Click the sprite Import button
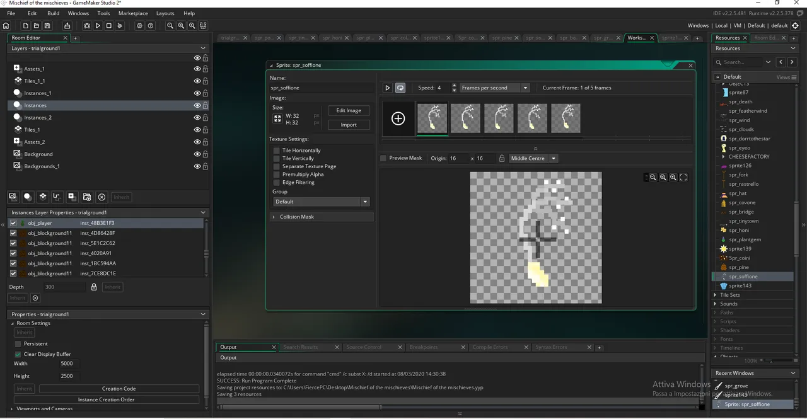The image size is (807, 419). click(349, 125)
